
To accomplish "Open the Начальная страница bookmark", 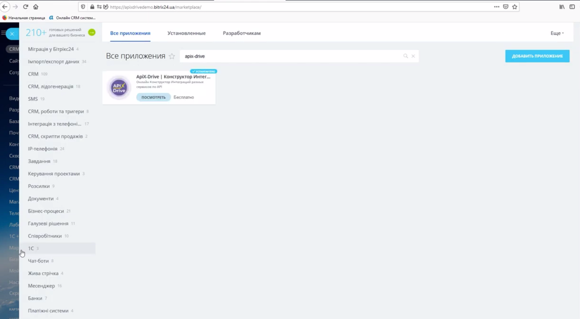I will pos(24,18).
